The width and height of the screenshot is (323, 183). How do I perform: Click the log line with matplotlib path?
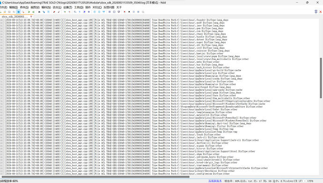coord(116,115)
